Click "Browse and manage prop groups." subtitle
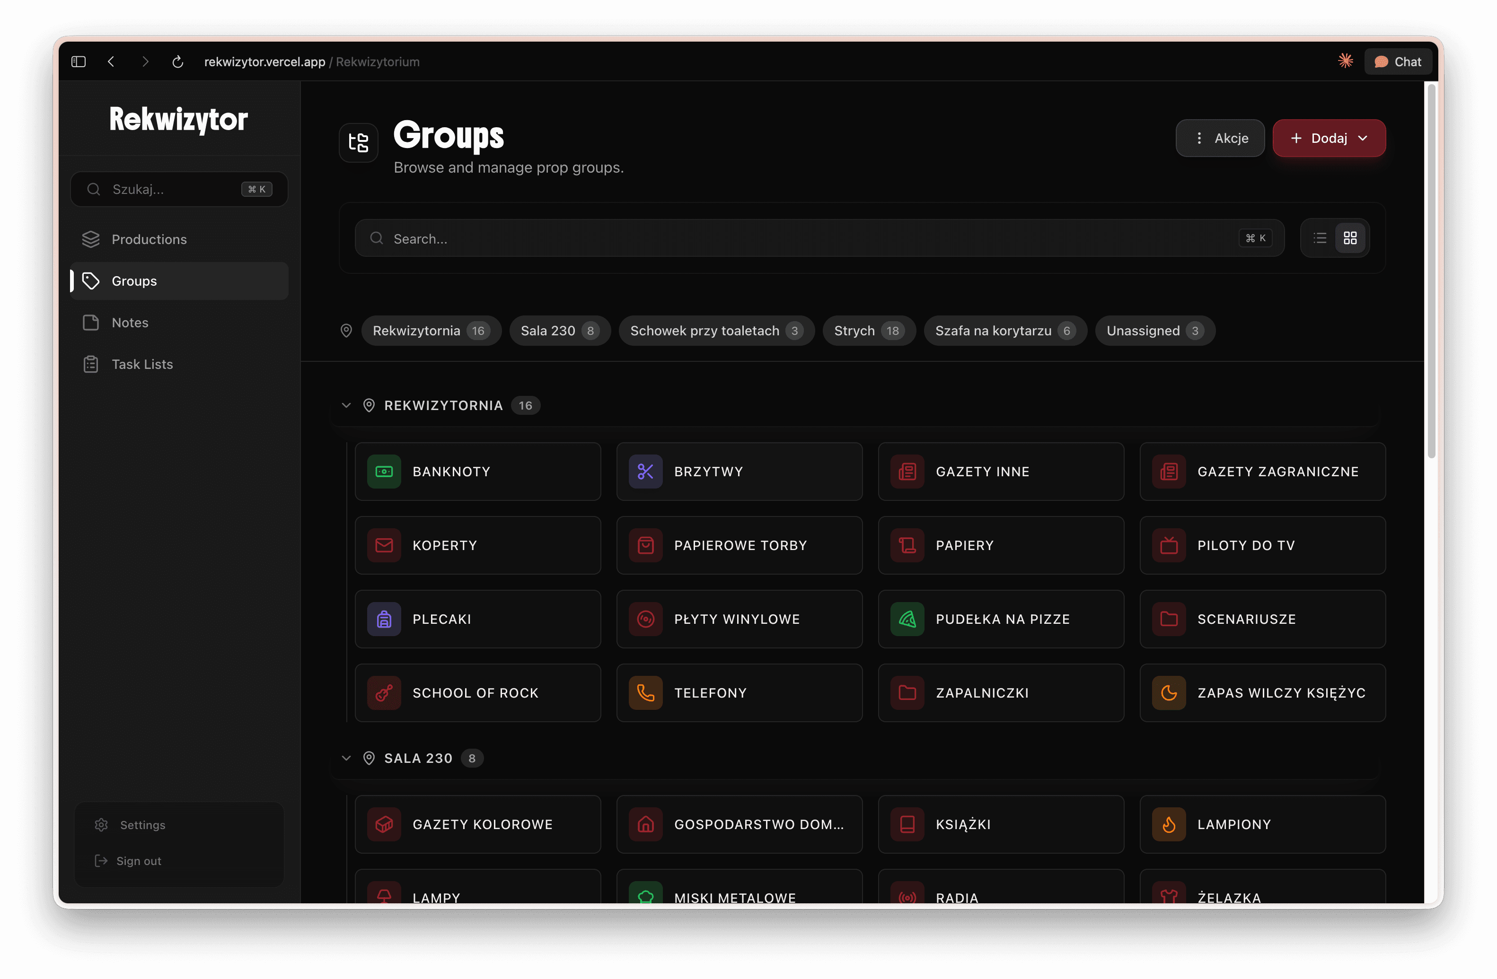This screenshot has width=1497, height=979. [508, 168]
